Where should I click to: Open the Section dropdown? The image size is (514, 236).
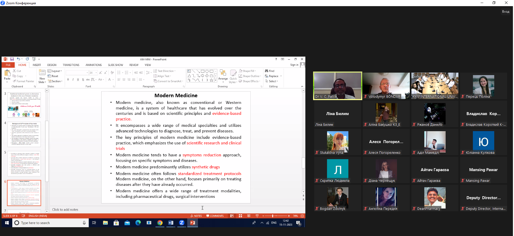point(55,81)
